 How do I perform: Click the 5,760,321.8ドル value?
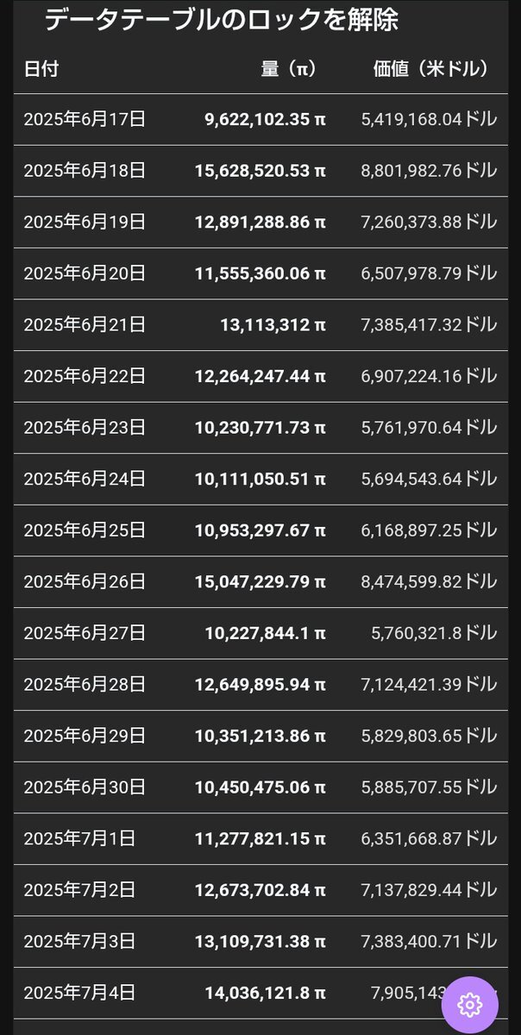[434, 633]
